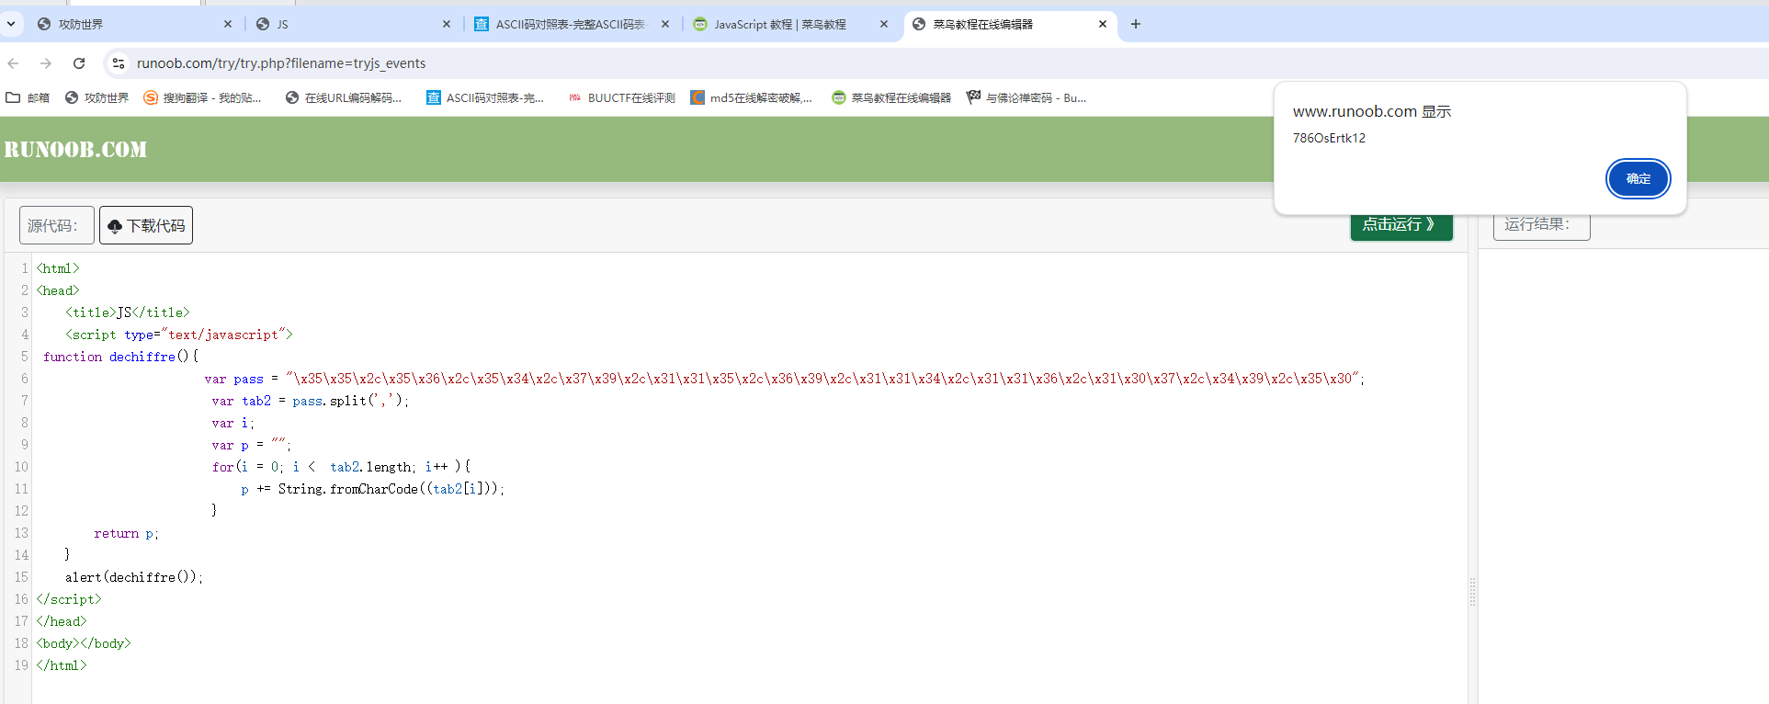Click the String.fromCharCode code line

pyautogui.click(x=373, y=489)
